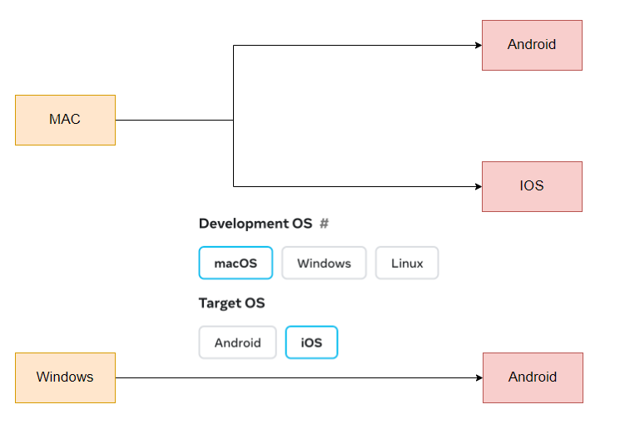Select the Linux development OS tab
This screenshot has width=620, height=429.
pos(407,263)
